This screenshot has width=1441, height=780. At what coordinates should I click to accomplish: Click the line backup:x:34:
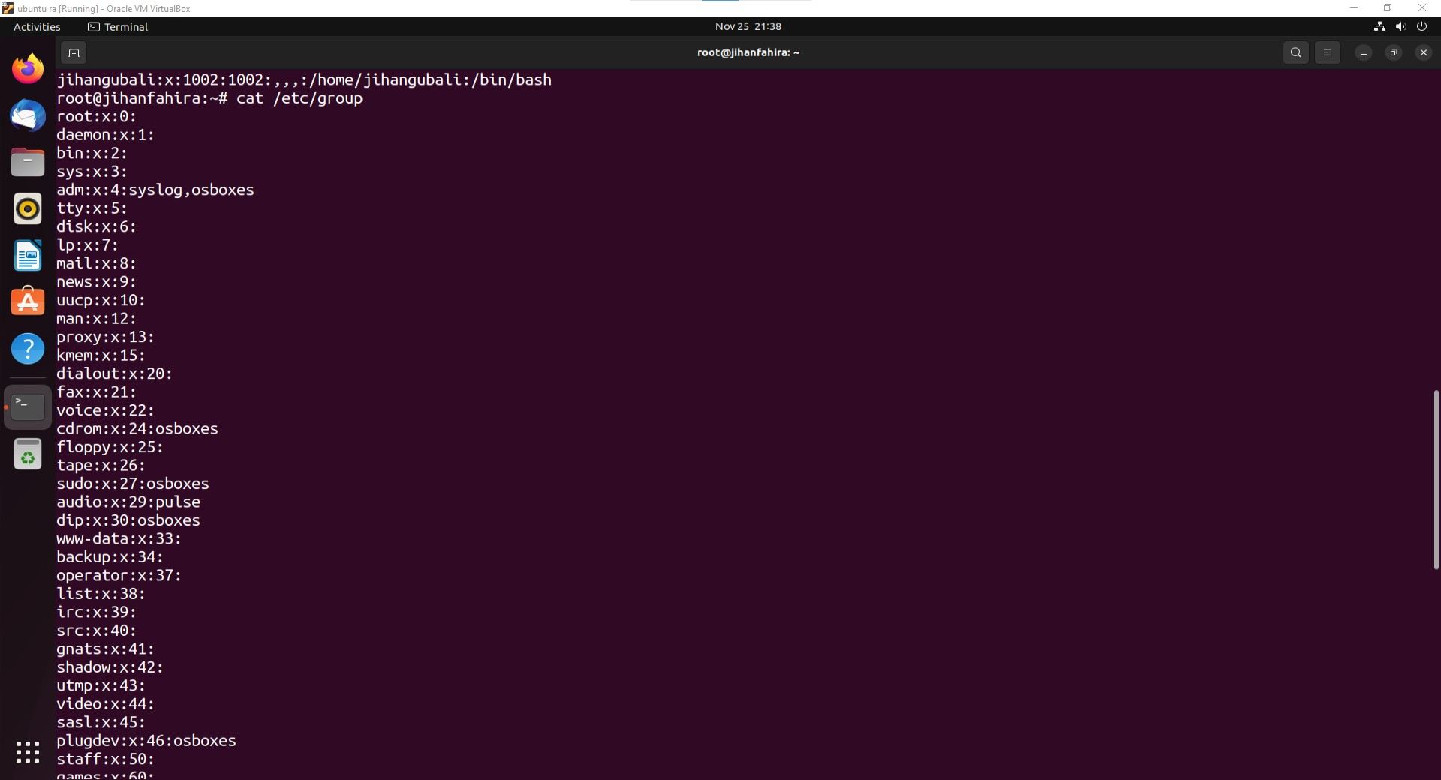pyautogui.click(x=110, y=557)
